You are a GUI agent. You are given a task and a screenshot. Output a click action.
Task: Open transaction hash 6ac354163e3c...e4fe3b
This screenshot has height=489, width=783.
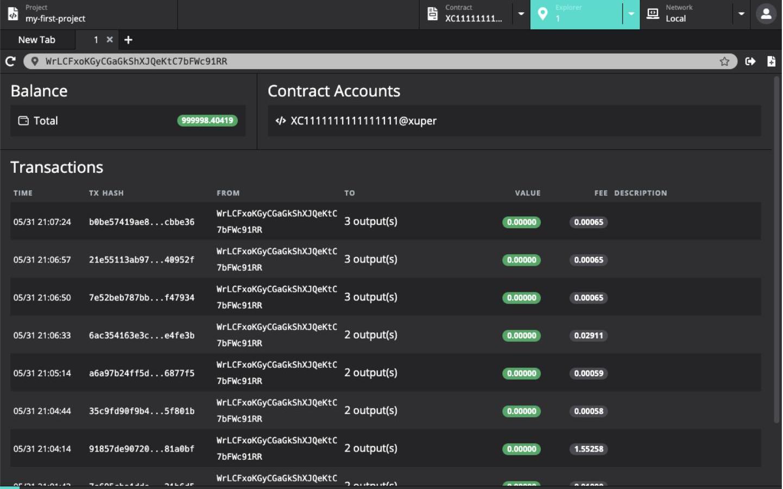tap(142, 335)
